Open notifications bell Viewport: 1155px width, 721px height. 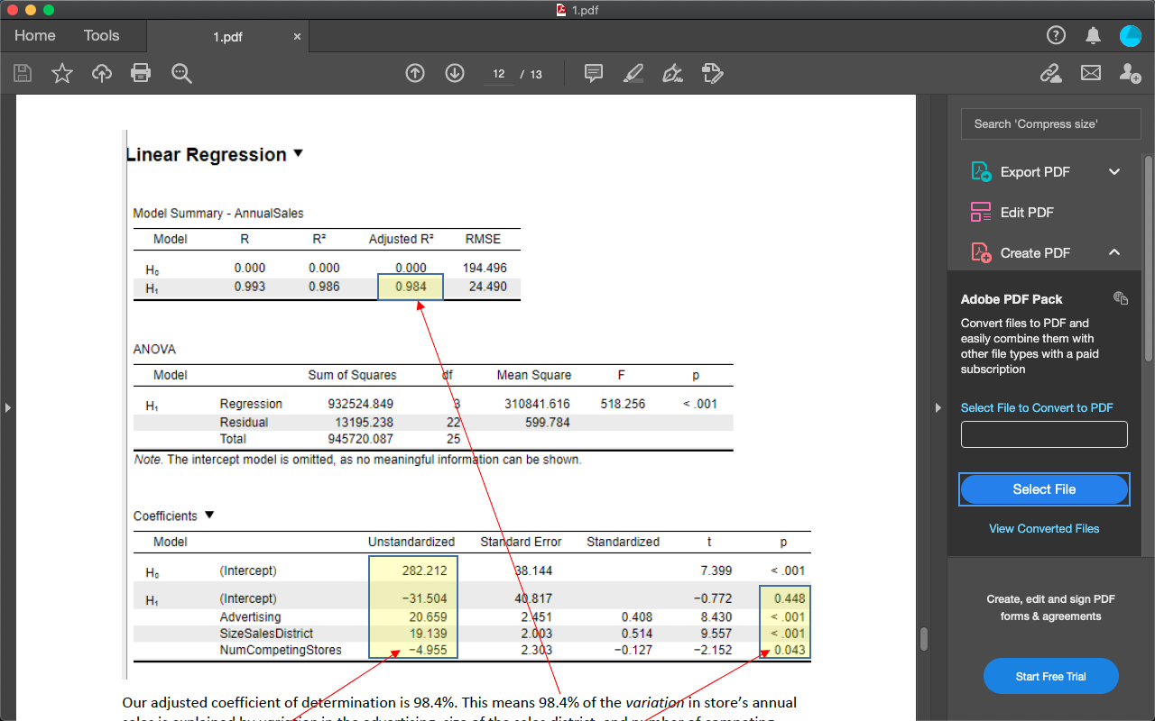1093,35
